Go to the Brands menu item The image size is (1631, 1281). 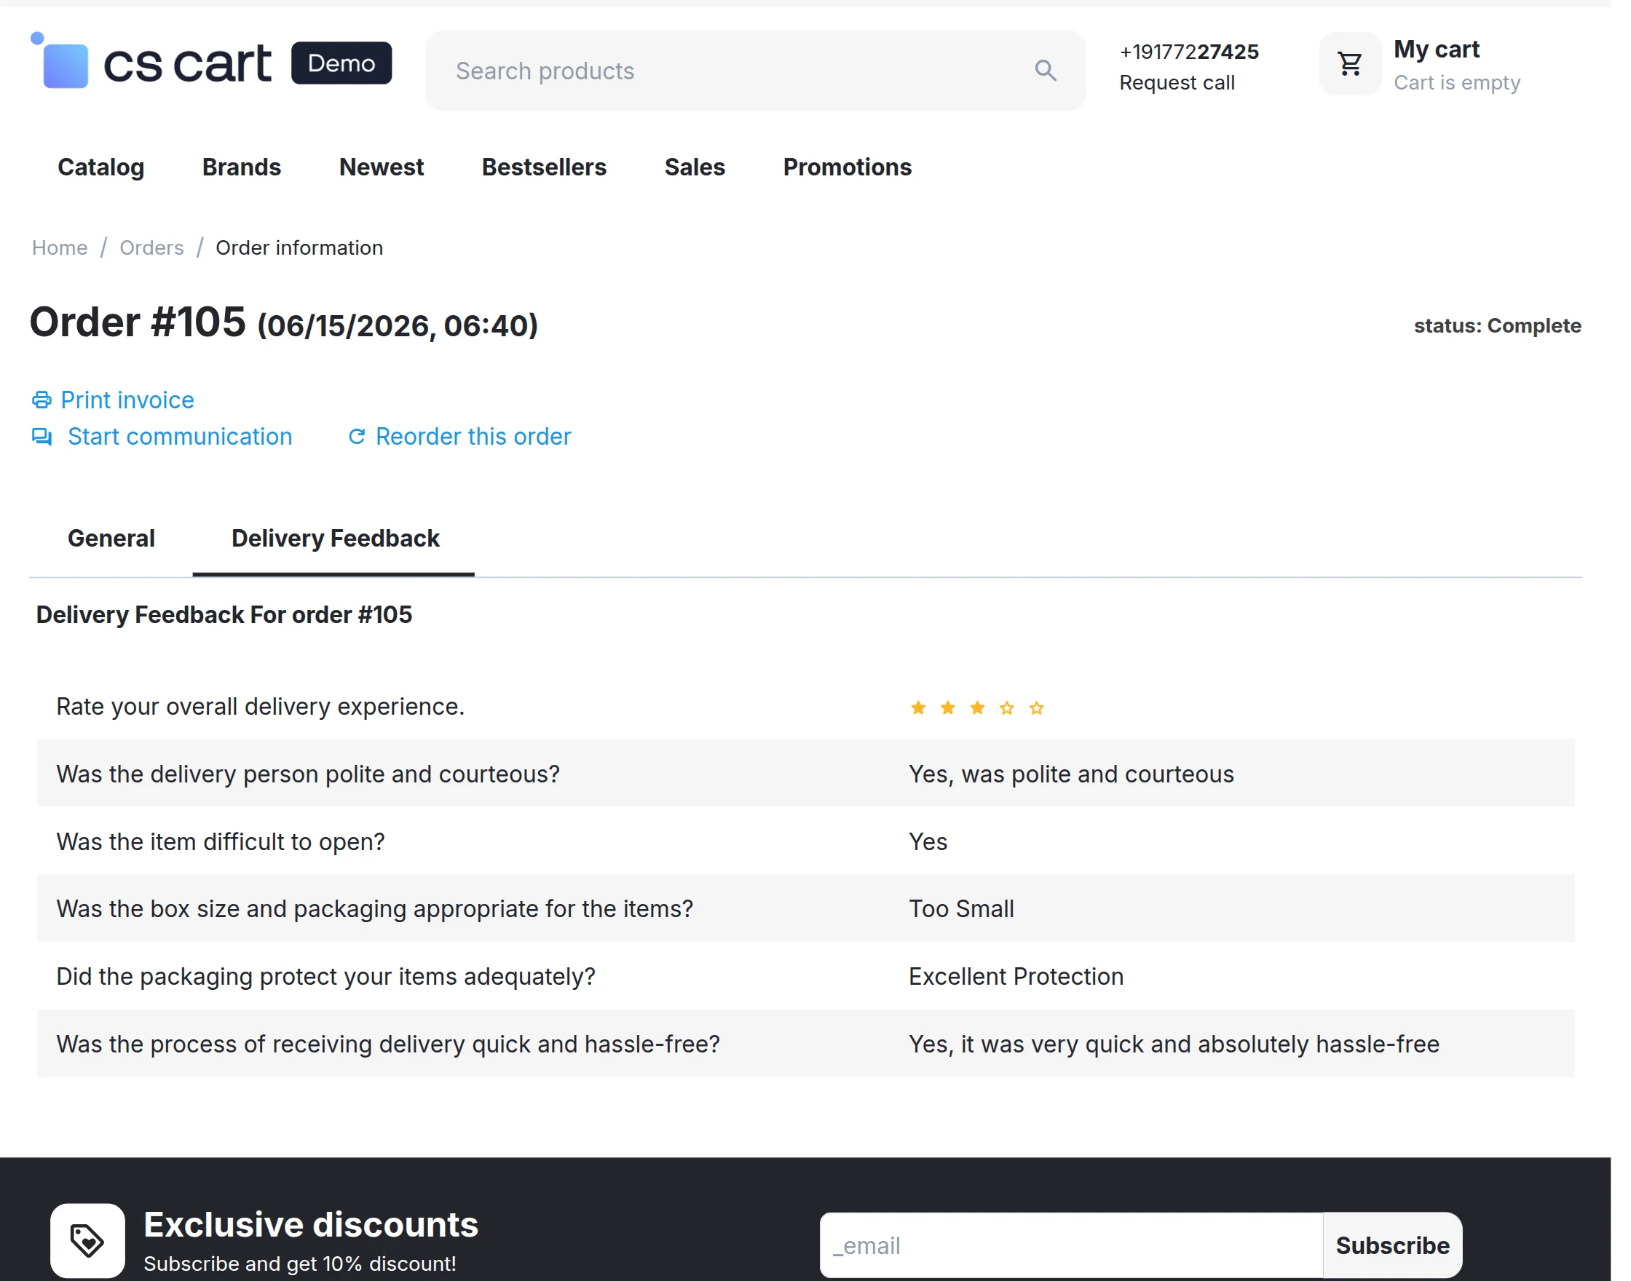coord(242,167)
